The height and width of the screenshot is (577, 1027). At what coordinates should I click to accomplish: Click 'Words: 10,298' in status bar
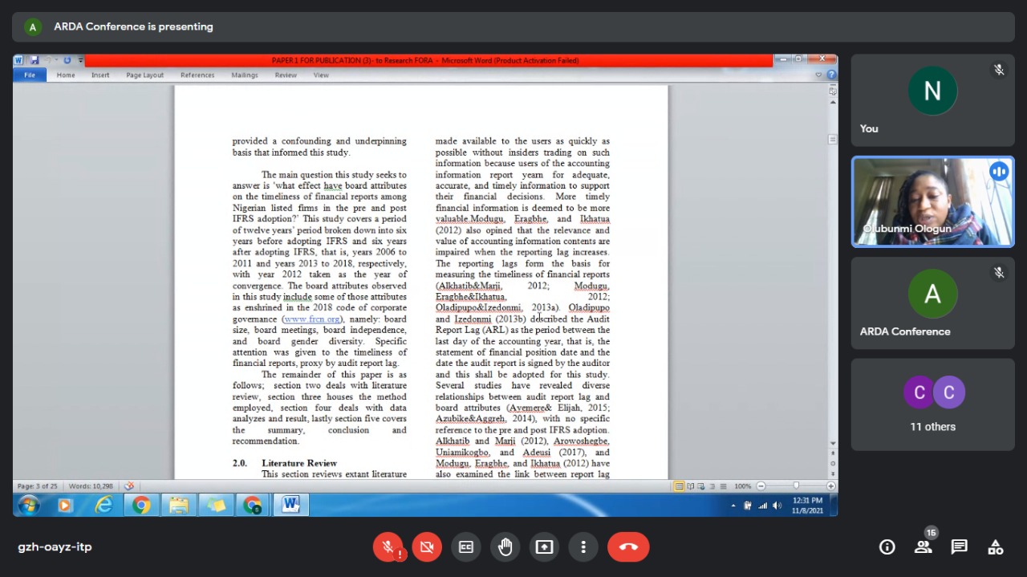[x=91, y=486]
